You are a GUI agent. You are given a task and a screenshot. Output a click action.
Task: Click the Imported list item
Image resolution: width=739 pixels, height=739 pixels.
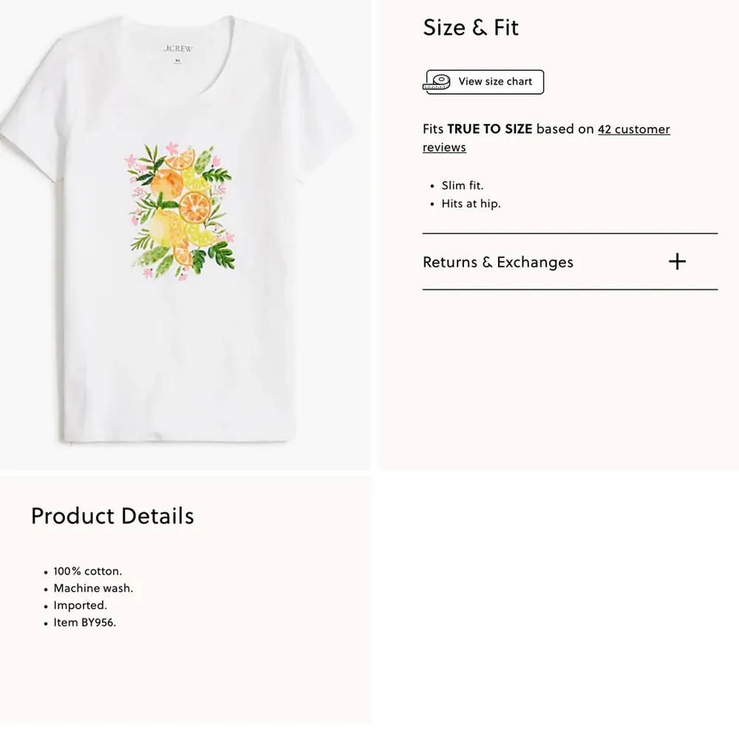click(x=80, y=605)
